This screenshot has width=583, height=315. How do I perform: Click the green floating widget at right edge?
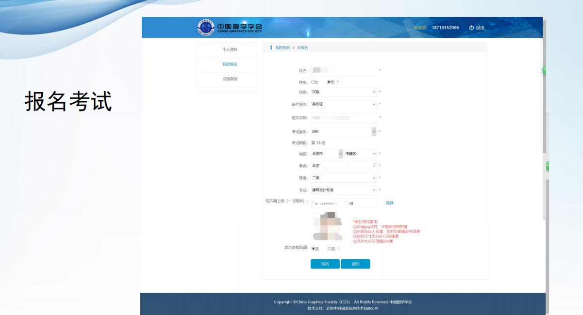tap(545, 70)
